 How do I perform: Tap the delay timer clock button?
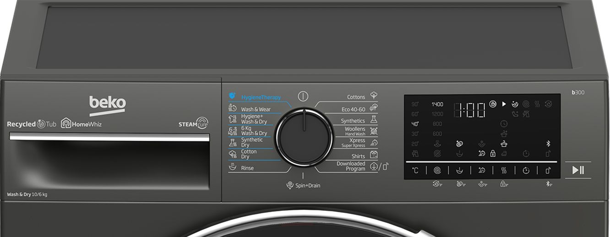pyautogui.click(x=526, y=170)
